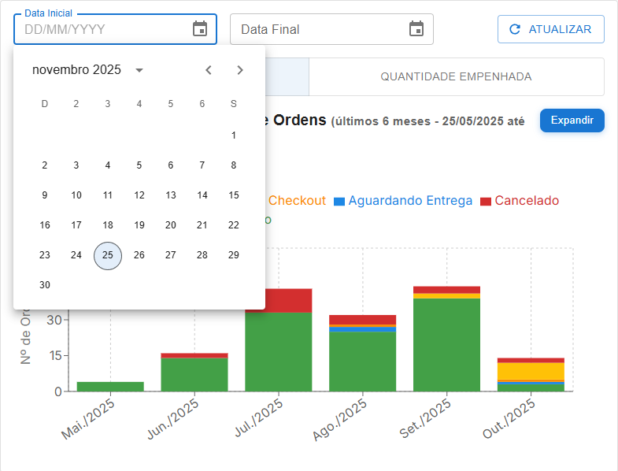Click the Out./2025 axis label
Image resolution: width=618 pixels, height=471 pixels.
coord(509,419)
